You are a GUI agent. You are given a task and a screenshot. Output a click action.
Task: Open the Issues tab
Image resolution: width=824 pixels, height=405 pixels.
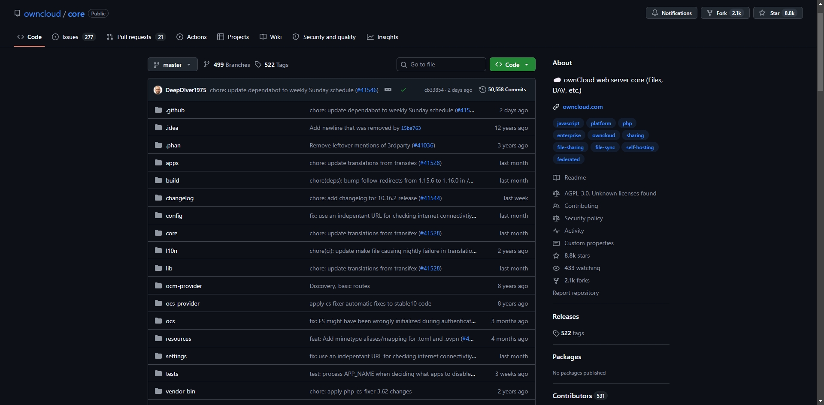[73, 37]
